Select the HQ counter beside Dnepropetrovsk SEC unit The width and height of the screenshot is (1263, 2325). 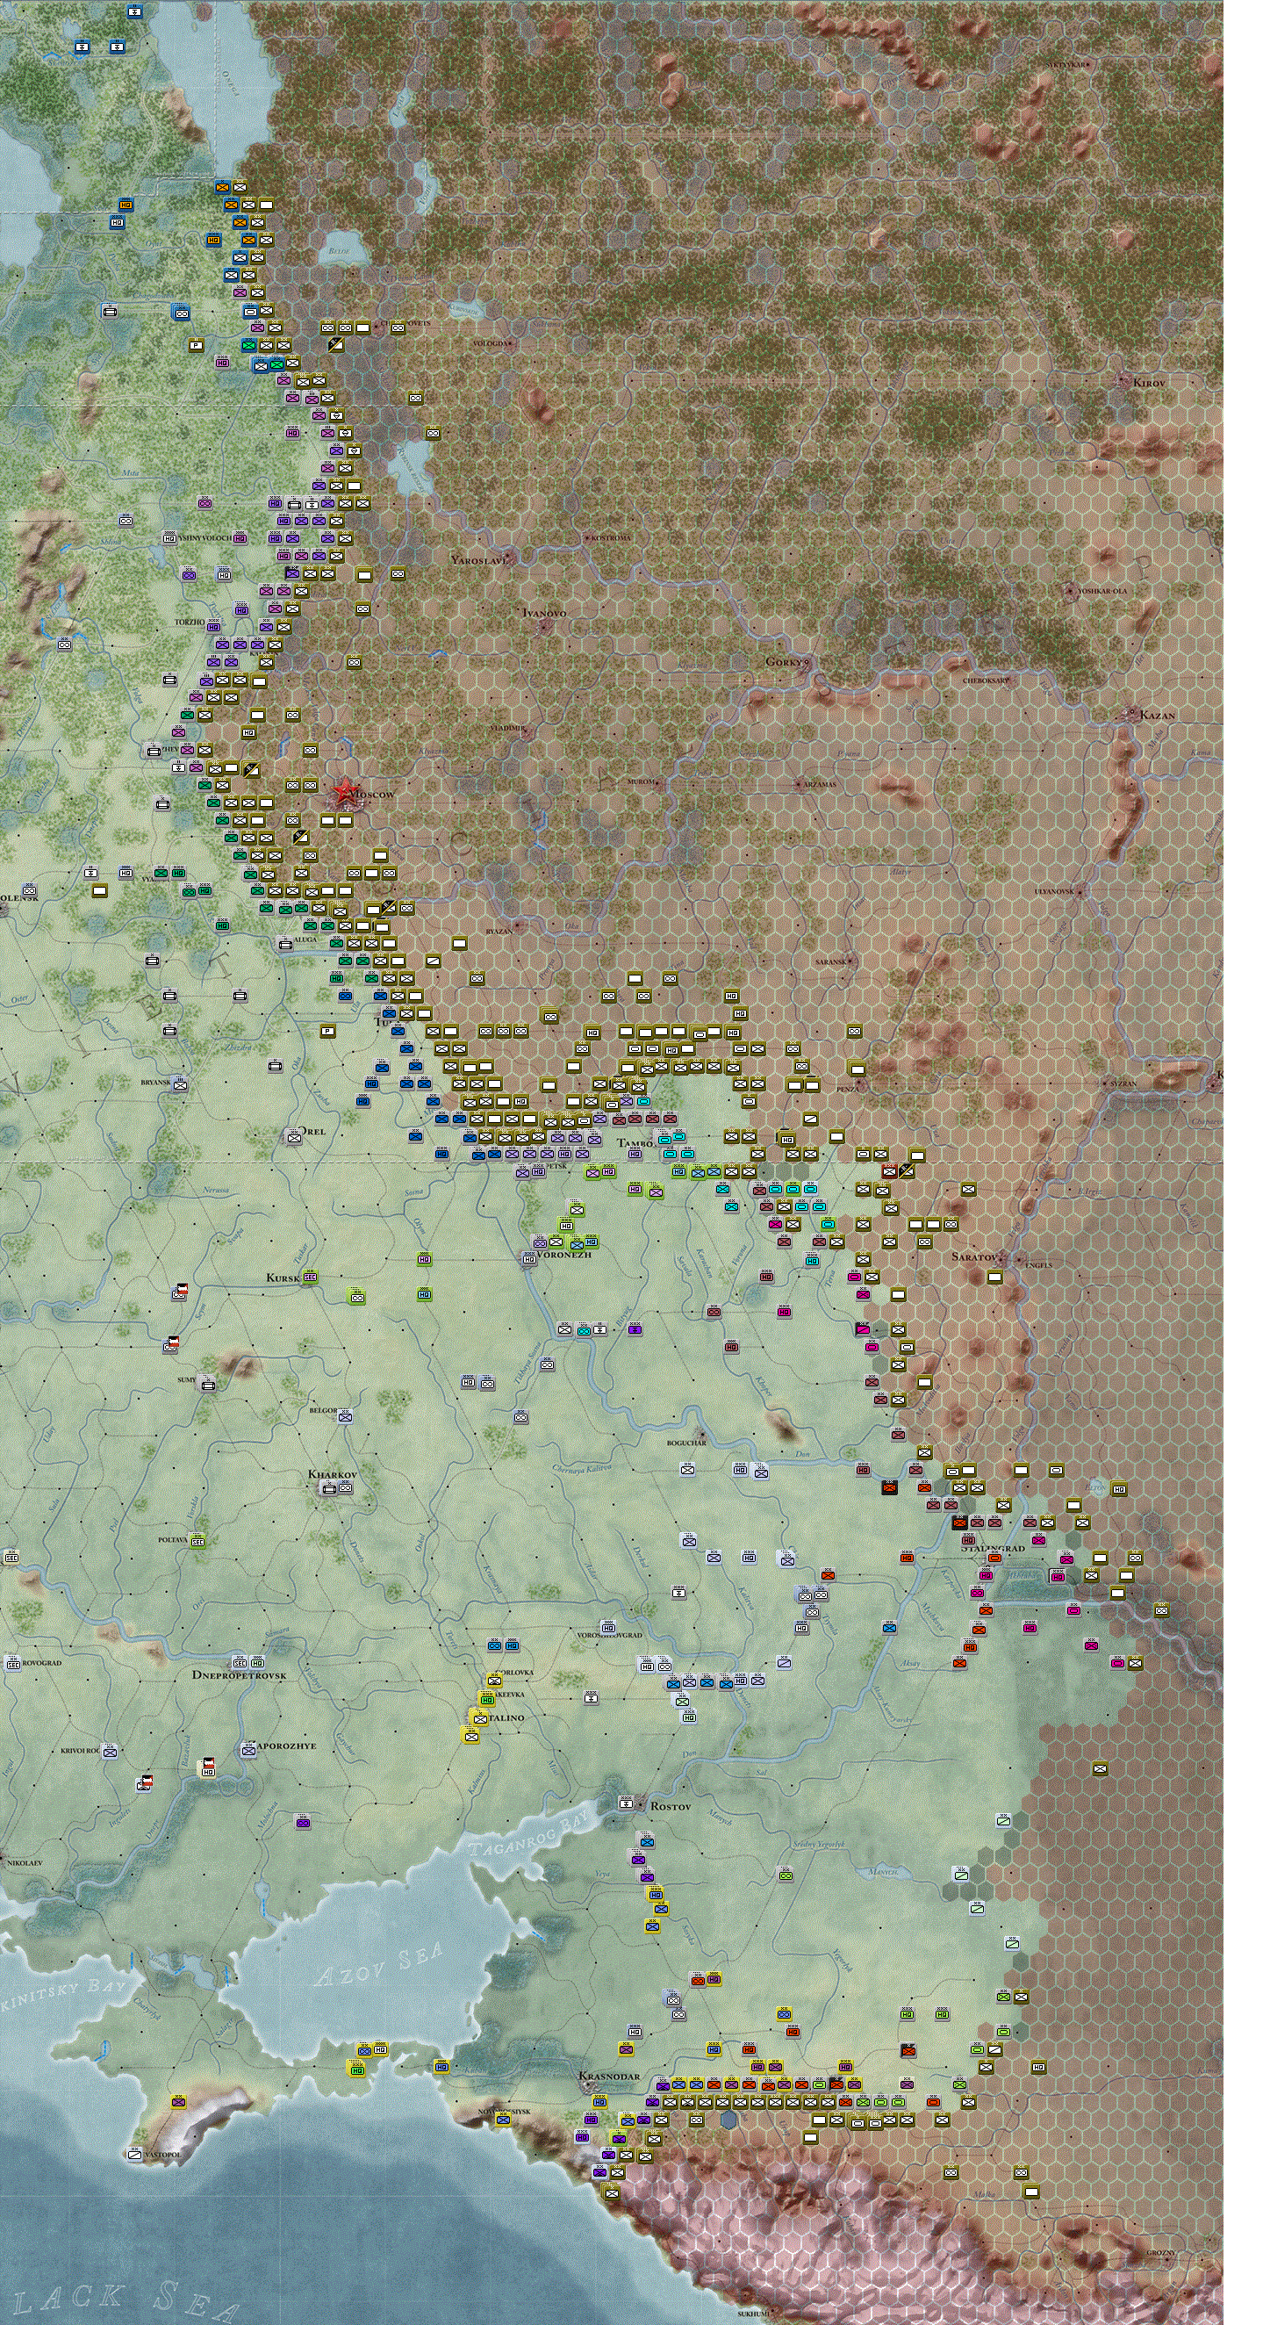point(257,1662)
